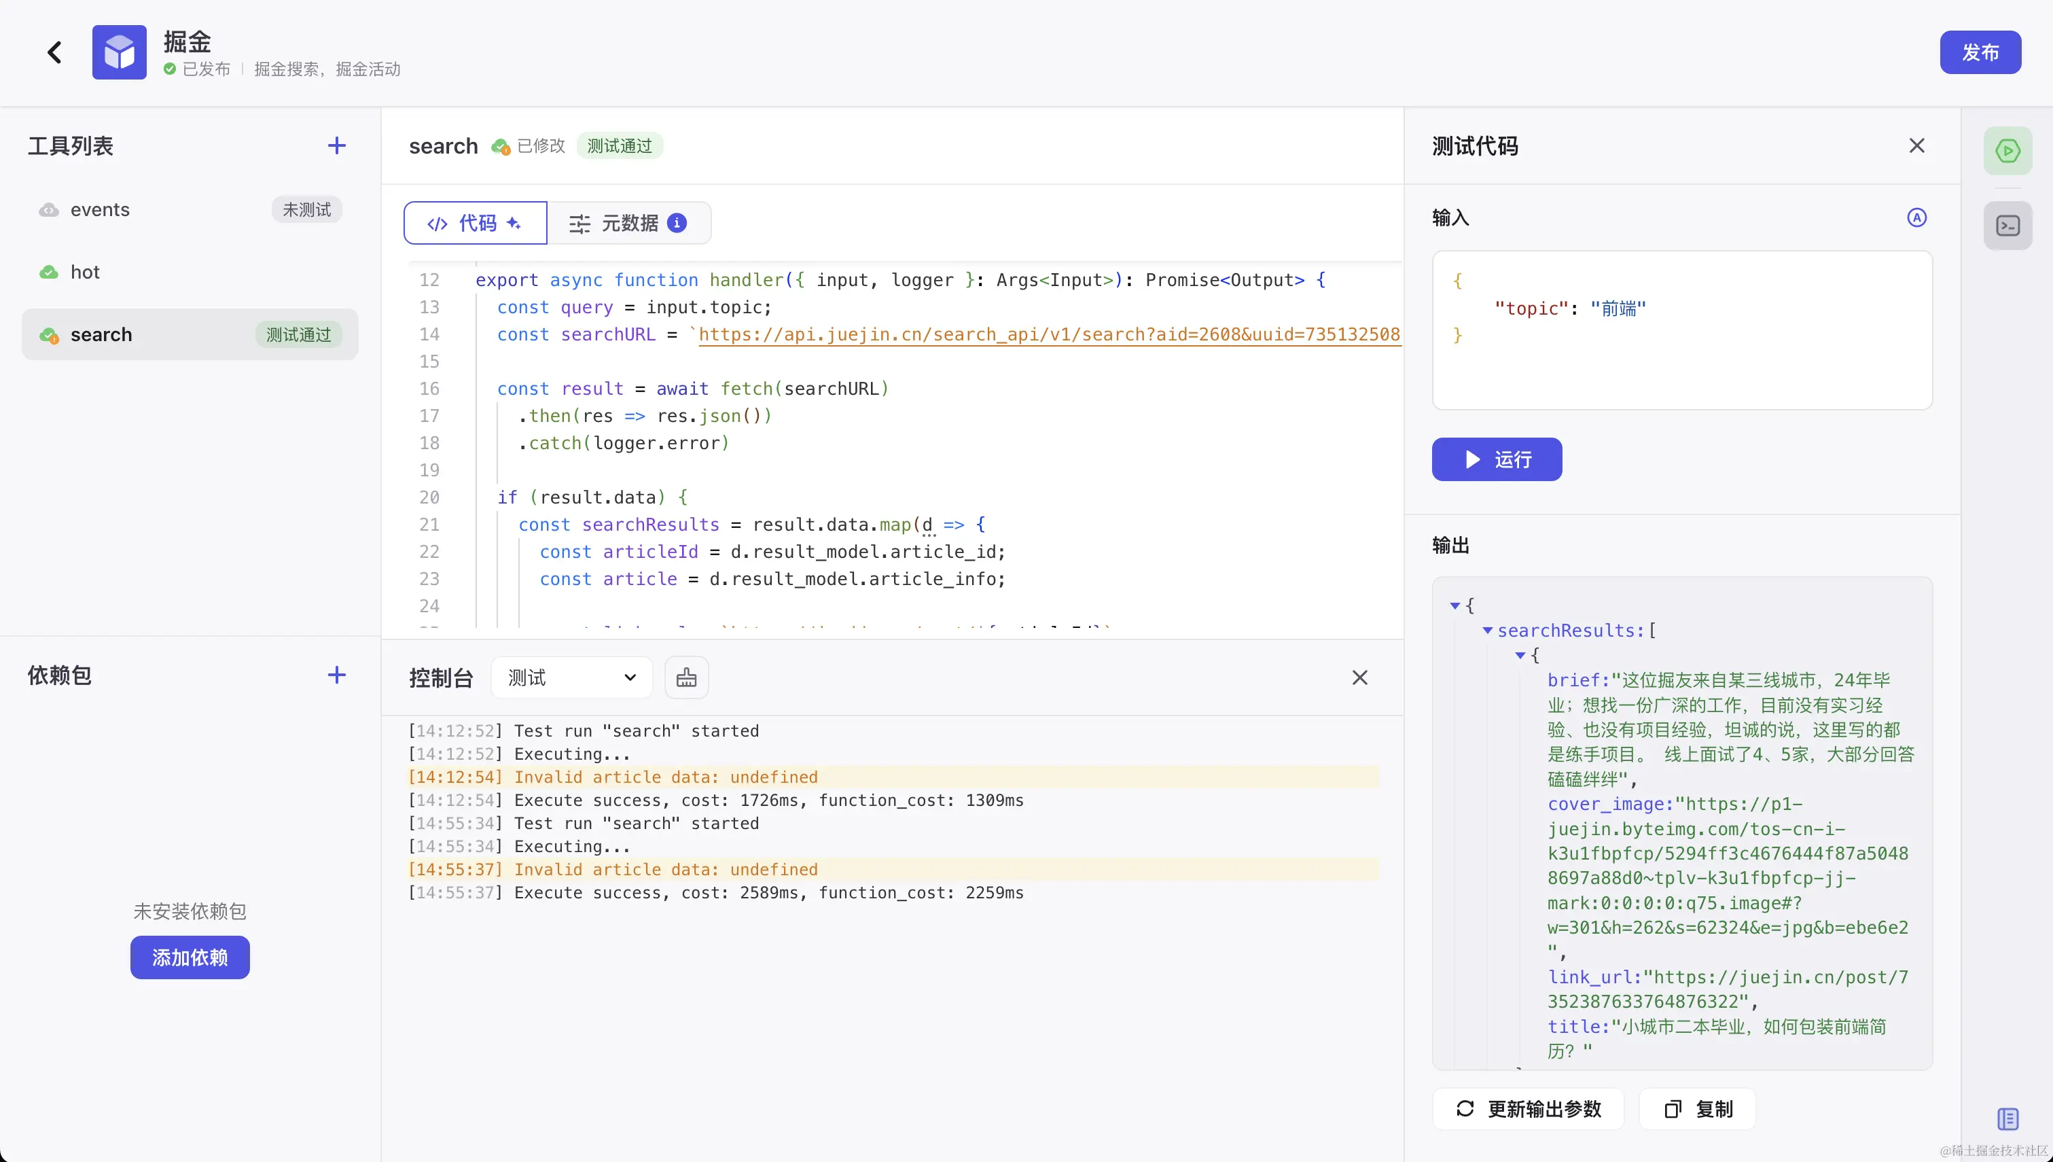Click the auto-generate input icon next to 输入
2053x1162 pixels.
(1916, 217)
